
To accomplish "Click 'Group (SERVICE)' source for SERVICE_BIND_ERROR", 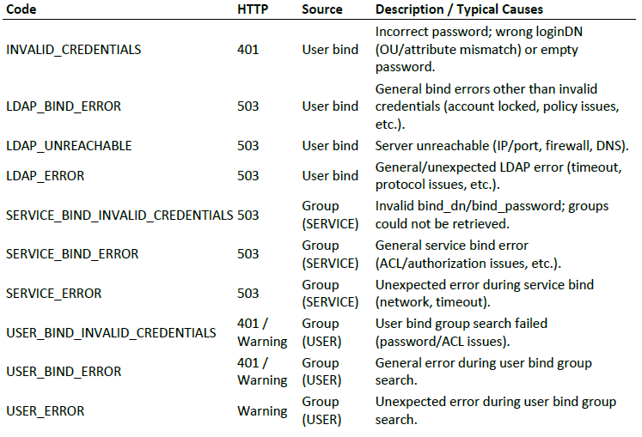I will [330, 254].
